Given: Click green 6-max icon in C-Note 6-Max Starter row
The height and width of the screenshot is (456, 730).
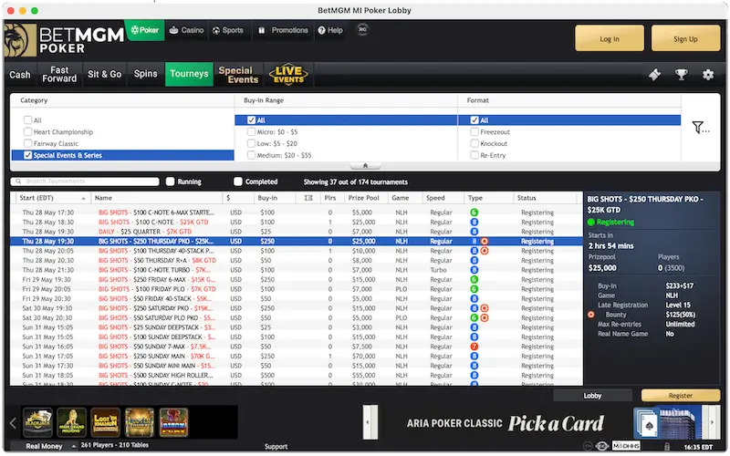Looking at the screenshot, I should pos(474,212).
